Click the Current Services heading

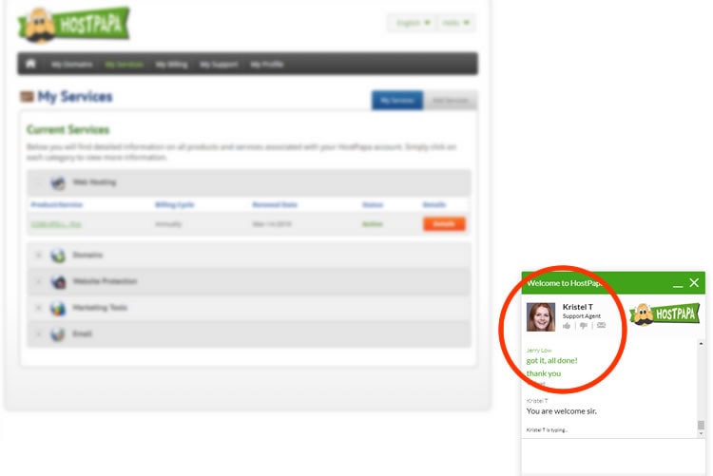tap(67, 129)
